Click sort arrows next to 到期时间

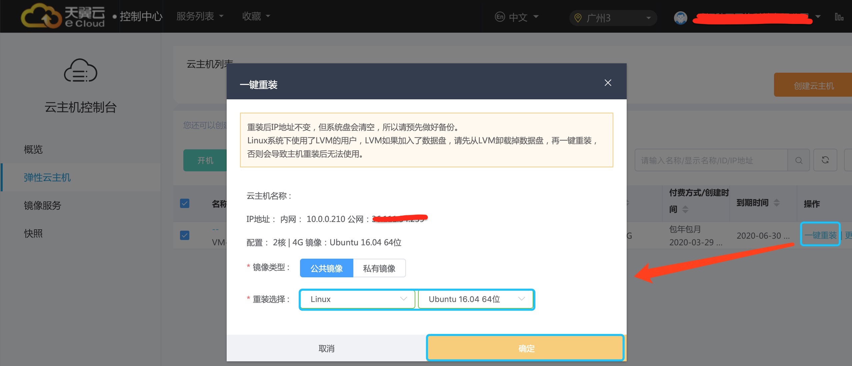click(776, 203)
